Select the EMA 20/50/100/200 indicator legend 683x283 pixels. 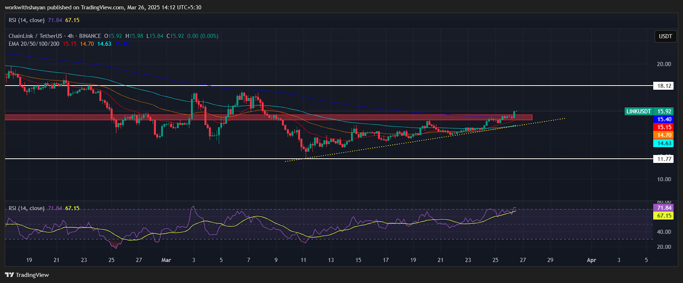click(34, 44)
